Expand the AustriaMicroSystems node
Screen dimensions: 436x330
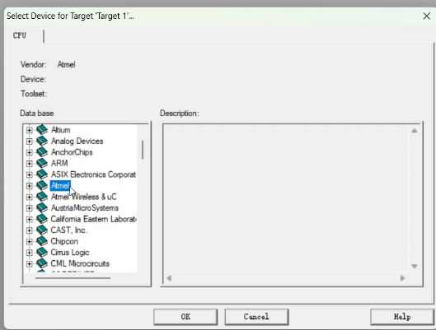pyautogui.click(x=29, y=208)
